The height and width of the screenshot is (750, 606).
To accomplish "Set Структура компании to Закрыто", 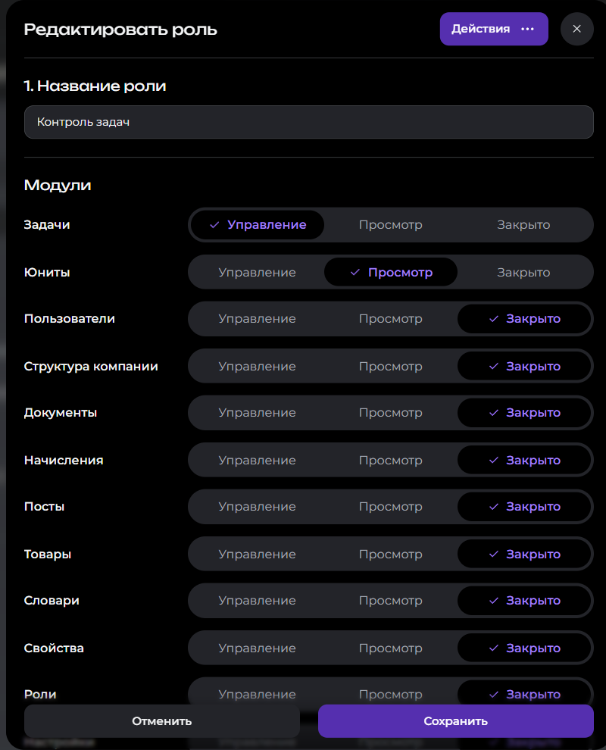I will click(523, 367).
